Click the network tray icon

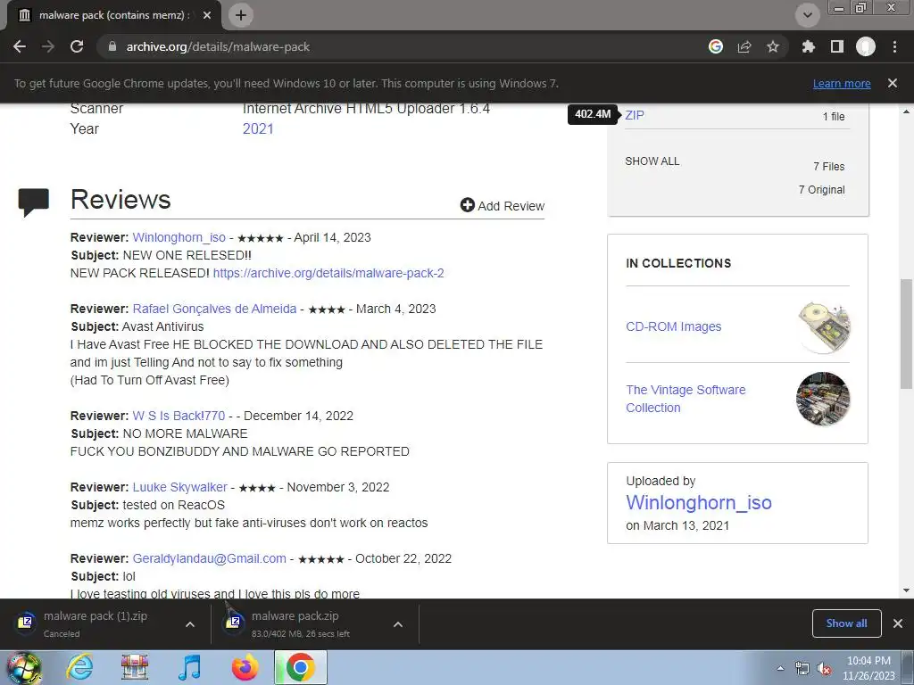pos(802,669)
